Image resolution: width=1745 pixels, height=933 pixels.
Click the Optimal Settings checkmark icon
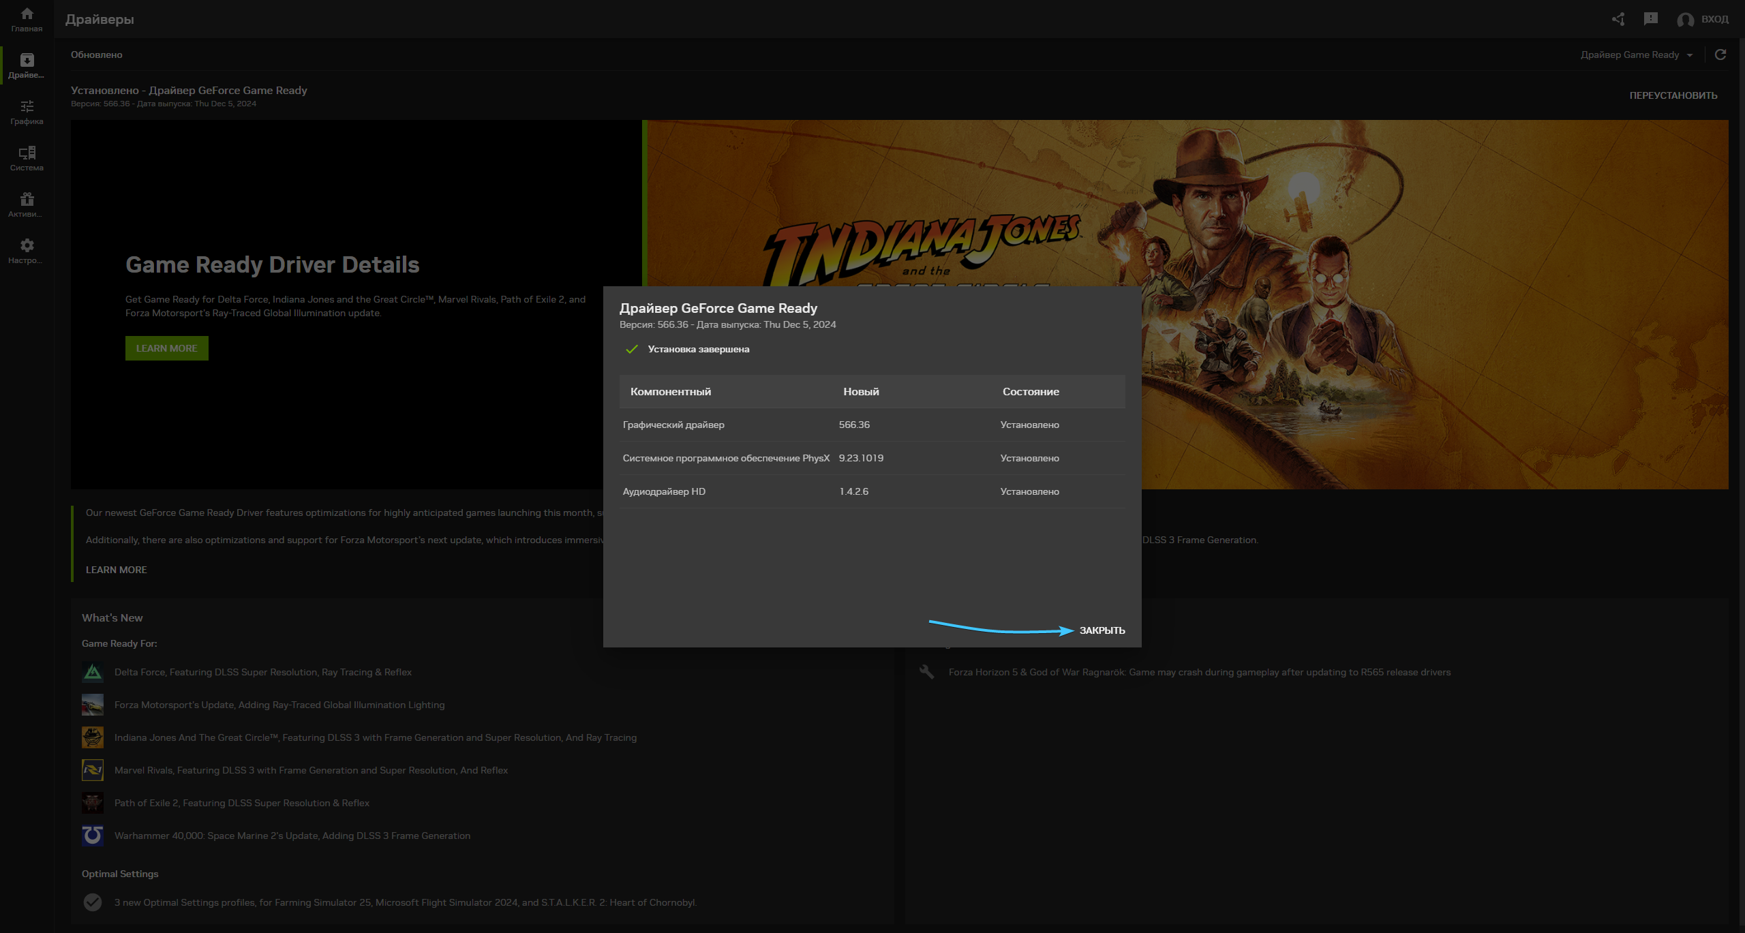point(93,902)
